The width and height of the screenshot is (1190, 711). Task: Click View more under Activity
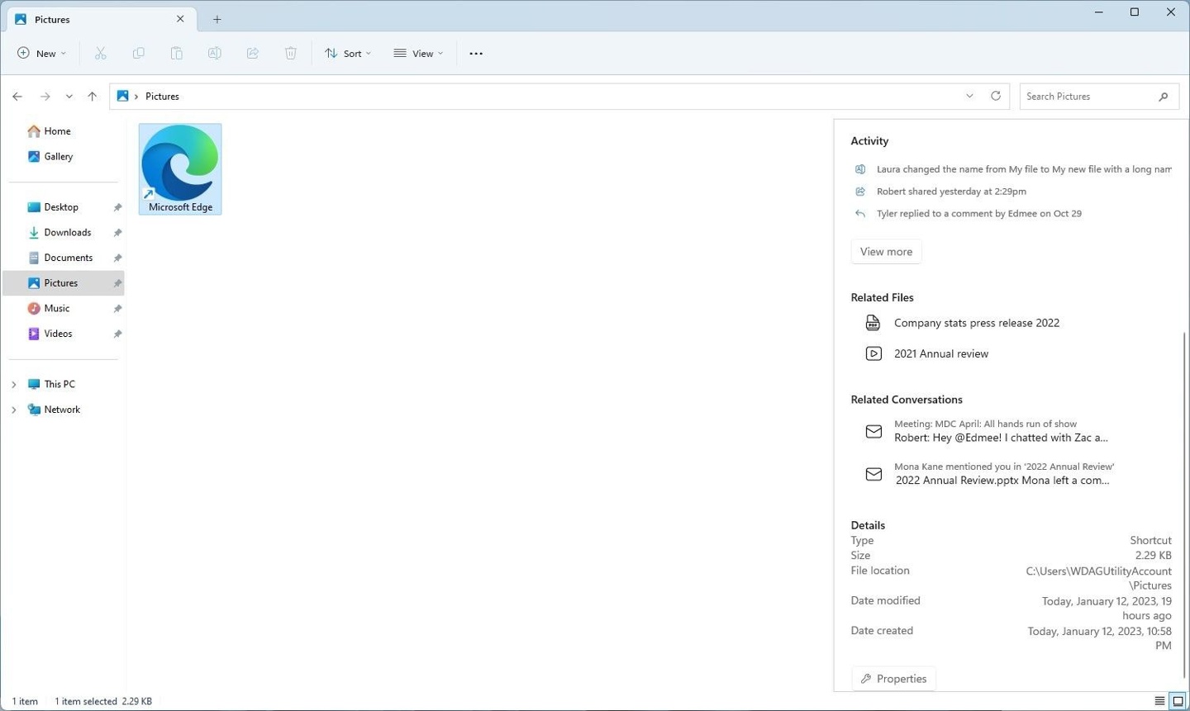pos(885,251)
